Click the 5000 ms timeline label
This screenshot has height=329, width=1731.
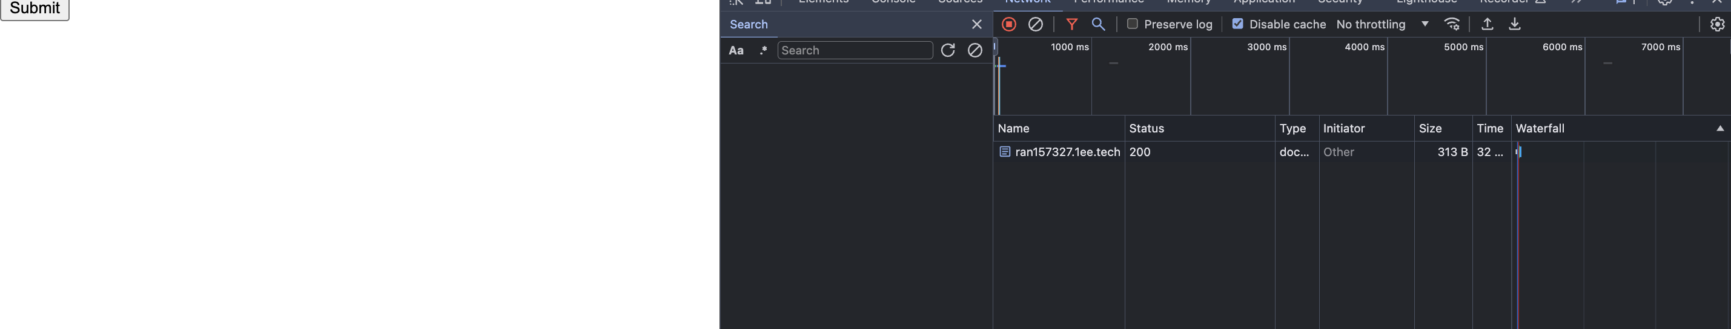(x=1463, y=47)
